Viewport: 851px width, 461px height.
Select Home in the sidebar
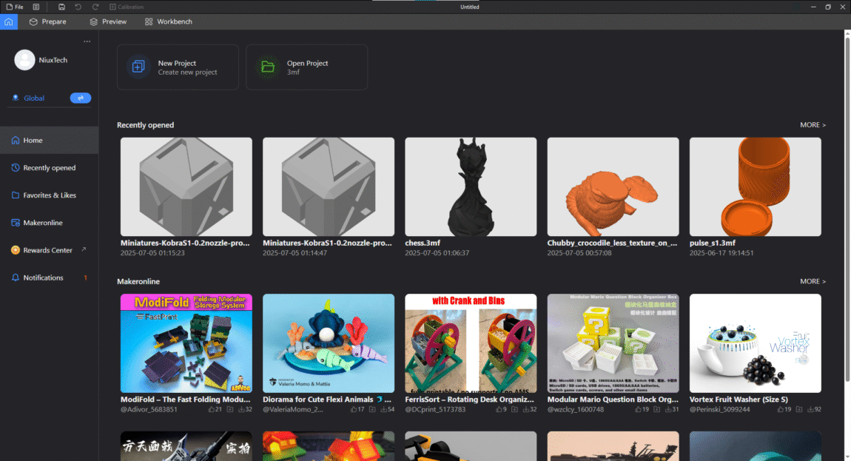point(49,140)
